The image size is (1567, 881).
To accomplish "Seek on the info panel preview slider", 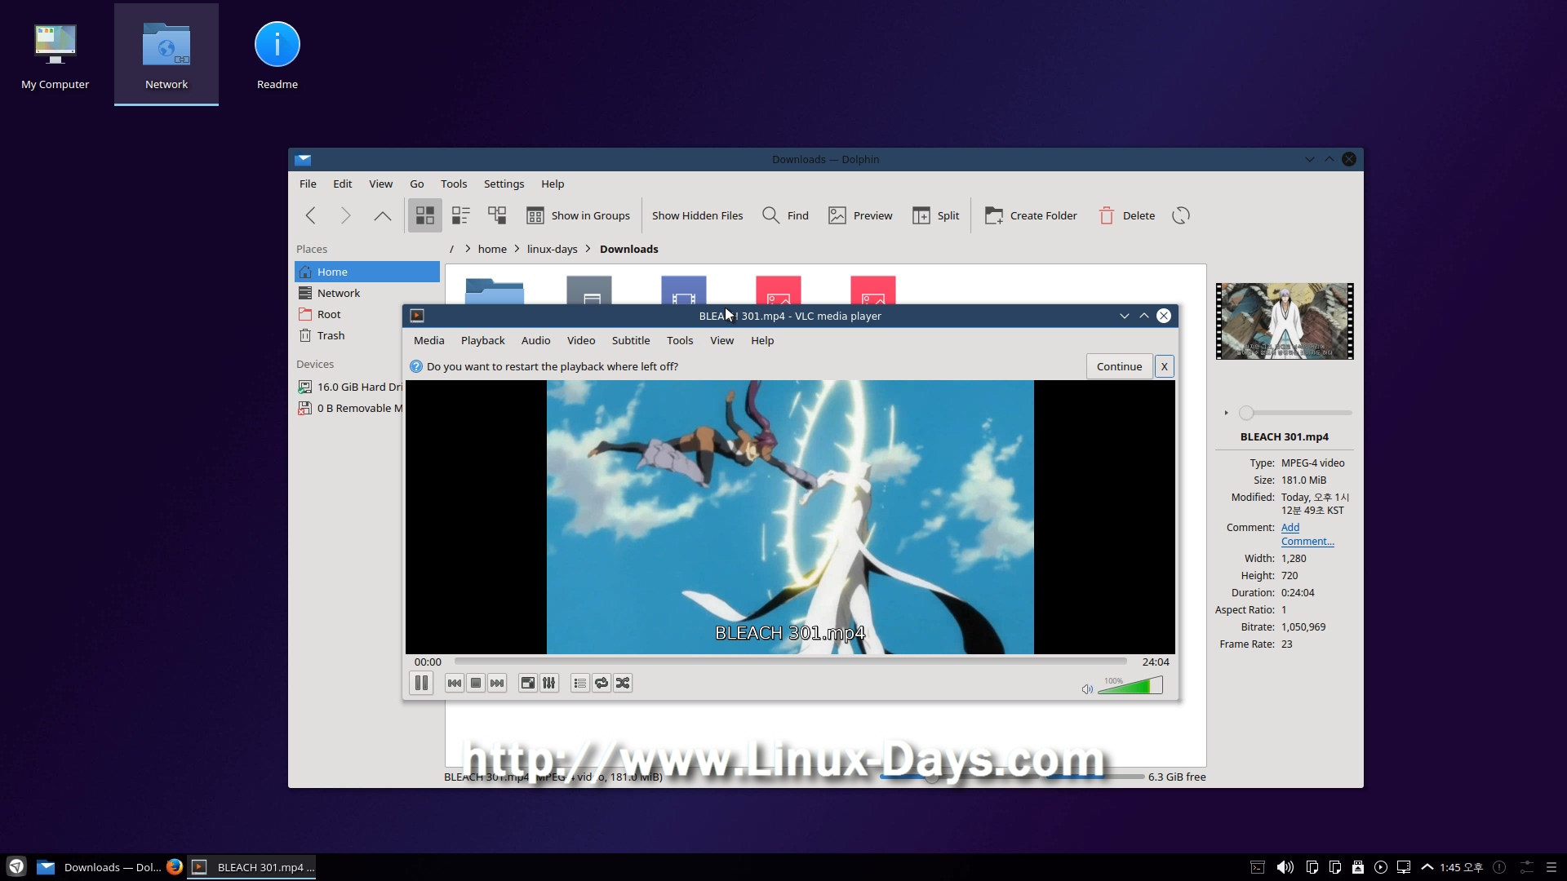I will pos(1295,413).
